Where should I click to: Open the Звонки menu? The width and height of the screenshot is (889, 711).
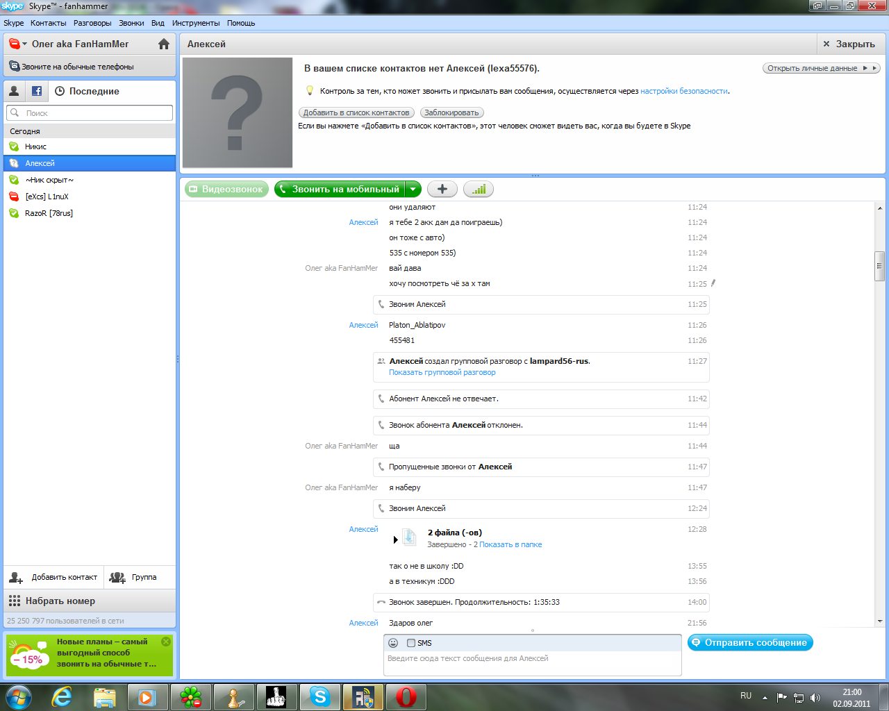tap(131, 23)
